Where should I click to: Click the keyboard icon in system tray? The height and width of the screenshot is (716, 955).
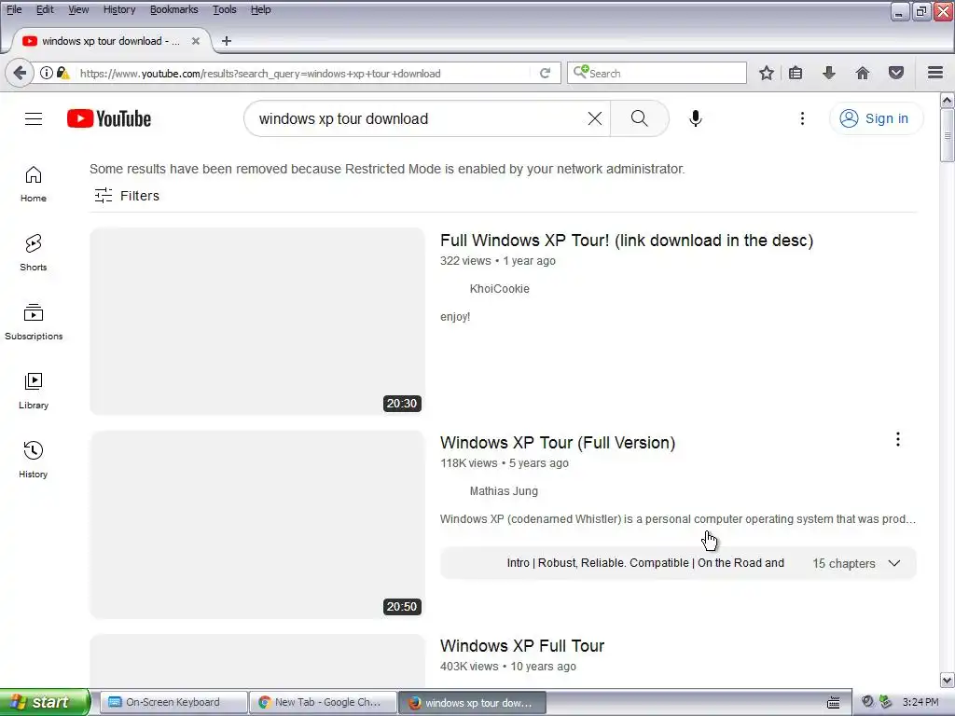point(833,702)
